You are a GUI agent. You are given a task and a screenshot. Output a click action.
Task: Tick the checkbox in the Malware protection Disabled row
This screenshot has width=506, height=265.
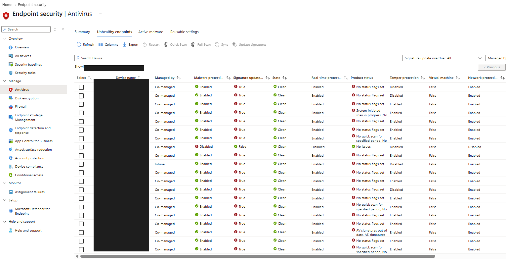pos(81,147)
